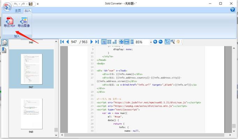Select page 947 thumbnail

[x=31, y=69]
